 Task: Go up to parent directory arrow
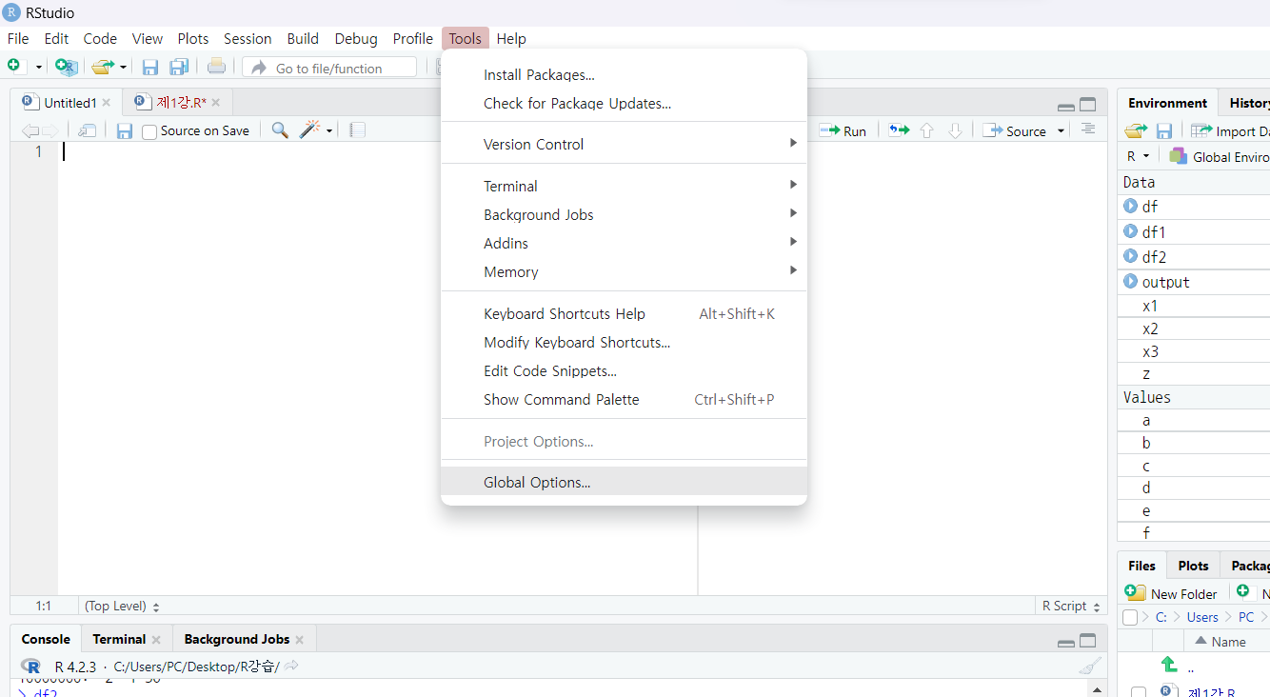tap(1169, 665)
